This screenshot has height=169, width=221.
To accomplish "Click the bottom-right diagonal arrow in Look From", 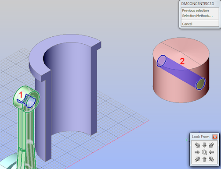I will [211, 159].
